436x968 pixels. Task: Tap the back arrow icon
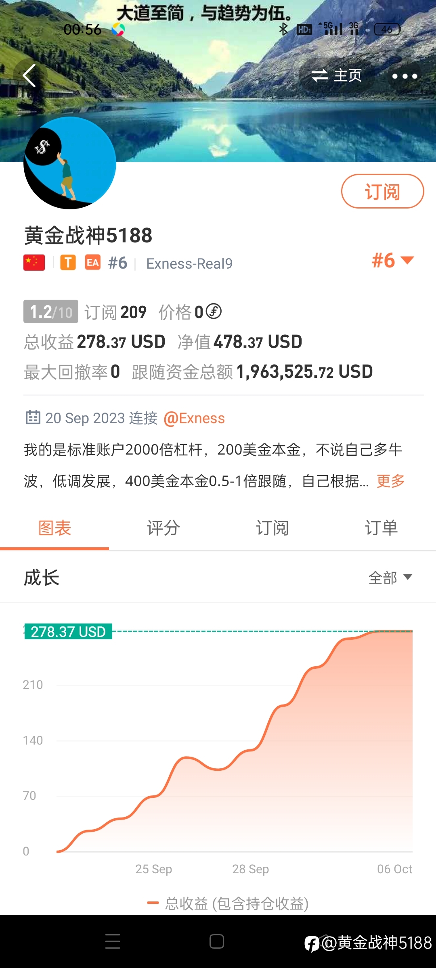click(30, 75)
